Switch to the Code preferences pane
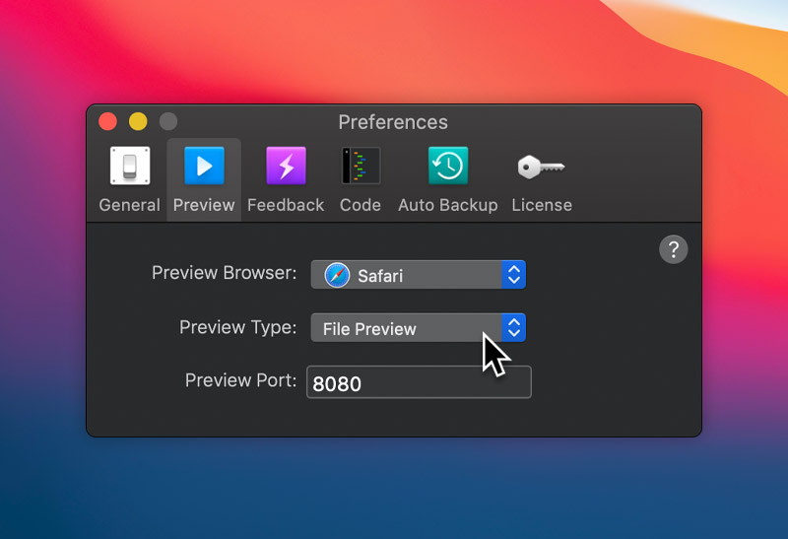The image size is (788, 539). pos(361,179)
